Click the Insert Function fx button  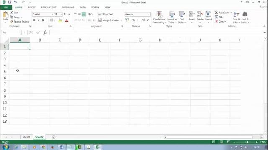[x=45, y=32]
